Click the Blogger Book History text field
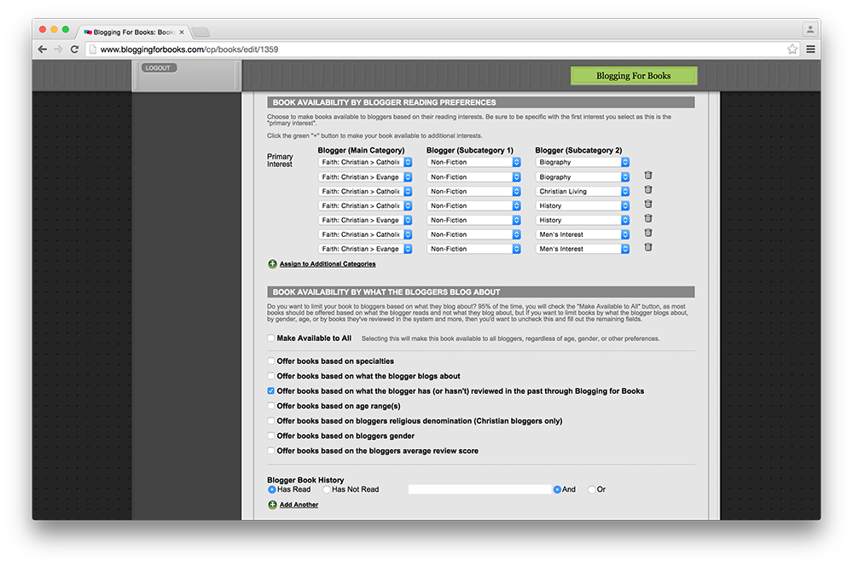 pyautogui.click(x=479, y=489)
